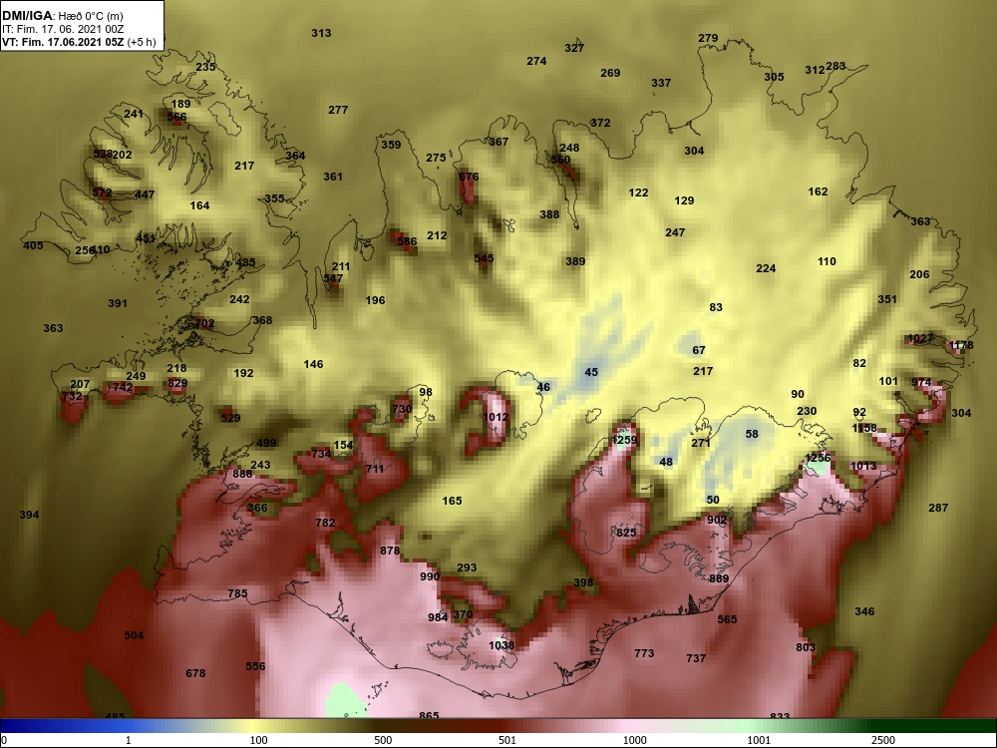Select the value 773 off the south coast

click(644, 653)
